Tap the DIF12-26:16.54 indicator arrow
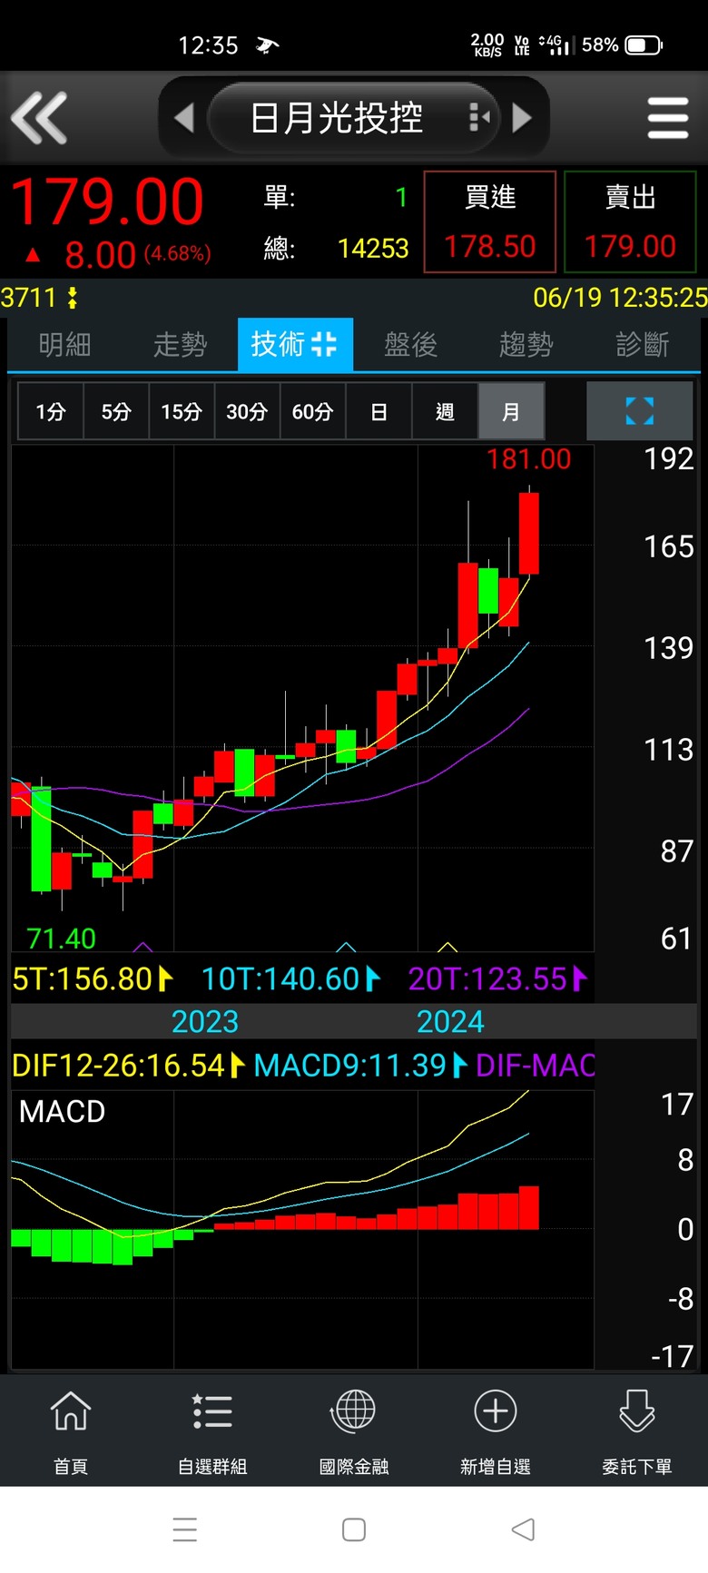This screenshot has width=708, height=1573. coord(238,1065)
